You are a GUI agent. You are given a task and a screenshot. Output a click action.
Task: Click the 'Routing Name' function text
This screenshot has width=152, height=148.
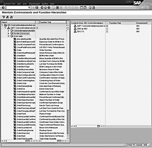pos(46,130)
